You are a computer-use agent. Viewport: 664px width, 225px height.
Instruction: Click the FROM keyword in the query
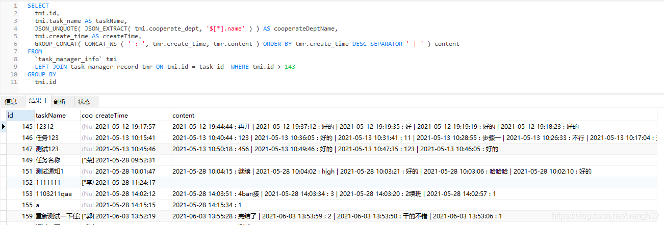click(35, 51)
